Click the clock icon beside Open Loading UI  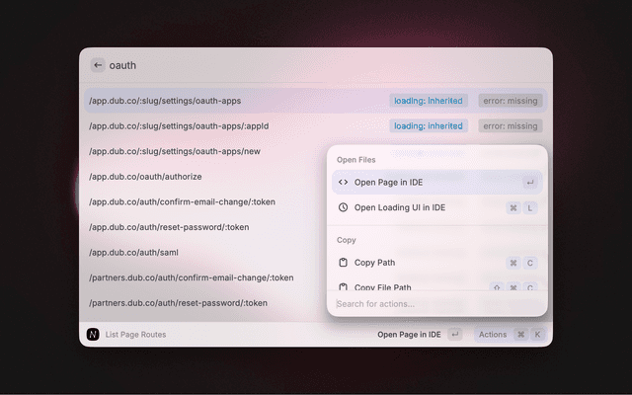343,208
